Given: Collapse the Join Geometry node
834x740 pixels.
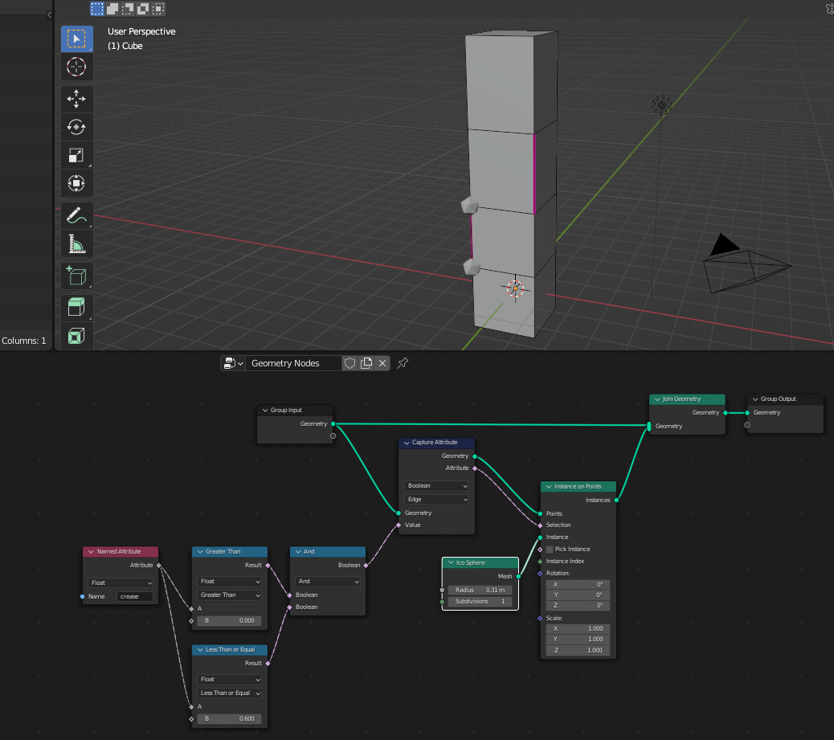Looking at the screenshot, I should click(657, 399).
